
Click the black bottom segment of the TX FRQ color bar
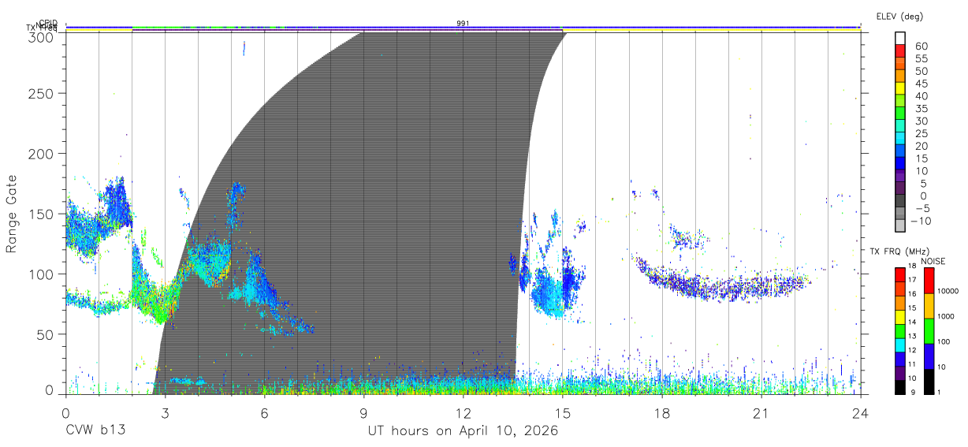click(899, 387)
